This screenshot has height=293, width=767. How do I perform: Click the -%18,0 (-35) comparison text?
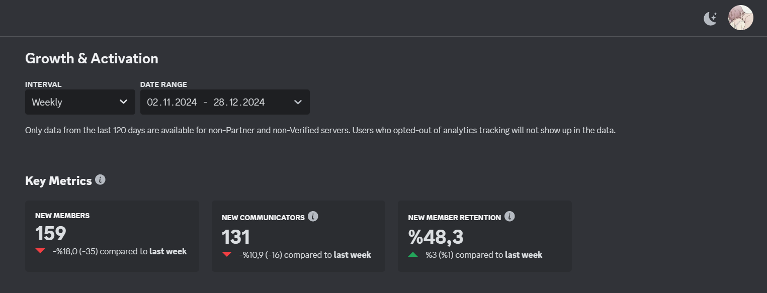tap(120, 251)
